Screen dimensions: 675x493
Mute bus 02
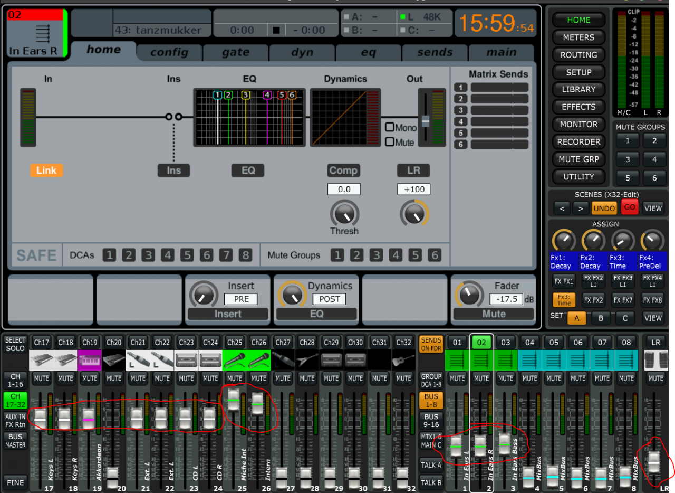[x=481, y=378]
